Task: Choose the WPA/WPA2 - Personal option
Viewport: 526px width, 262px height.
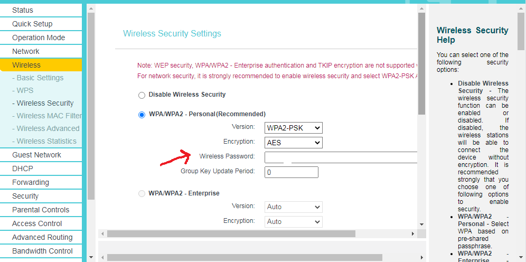Action: tap(142, 115)
